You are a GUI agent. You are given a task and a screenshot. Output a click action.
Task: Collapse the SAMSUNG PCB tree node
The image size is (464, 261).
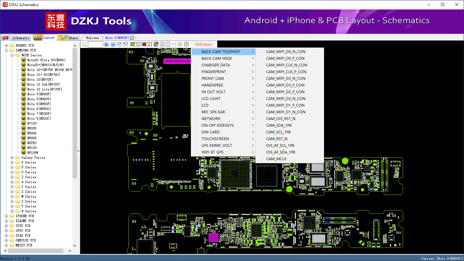pyautogui.click(x=6, y=50)
